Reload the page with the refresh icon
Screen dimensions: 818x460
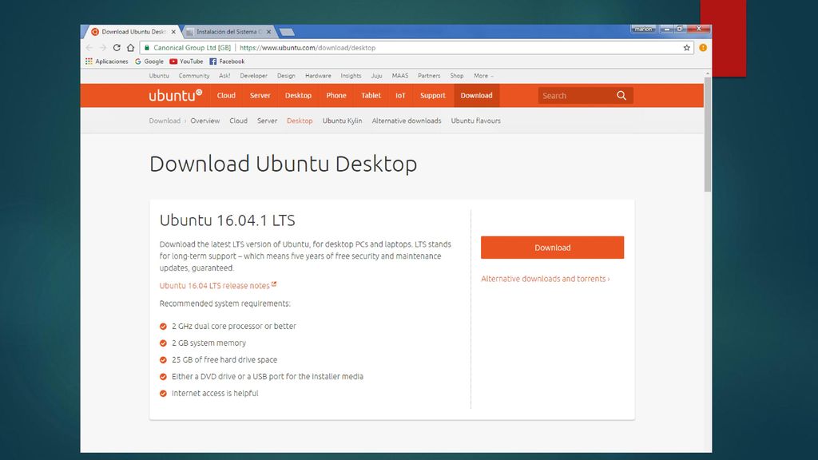[x=117, y=47]
